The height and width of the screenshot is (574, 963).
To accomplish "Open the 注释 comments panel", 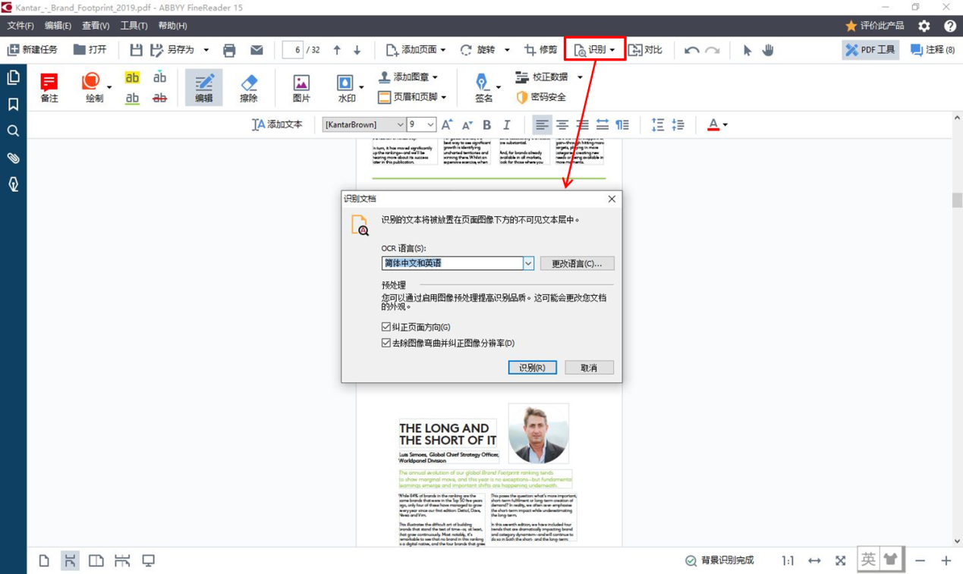I will [933, 50].
